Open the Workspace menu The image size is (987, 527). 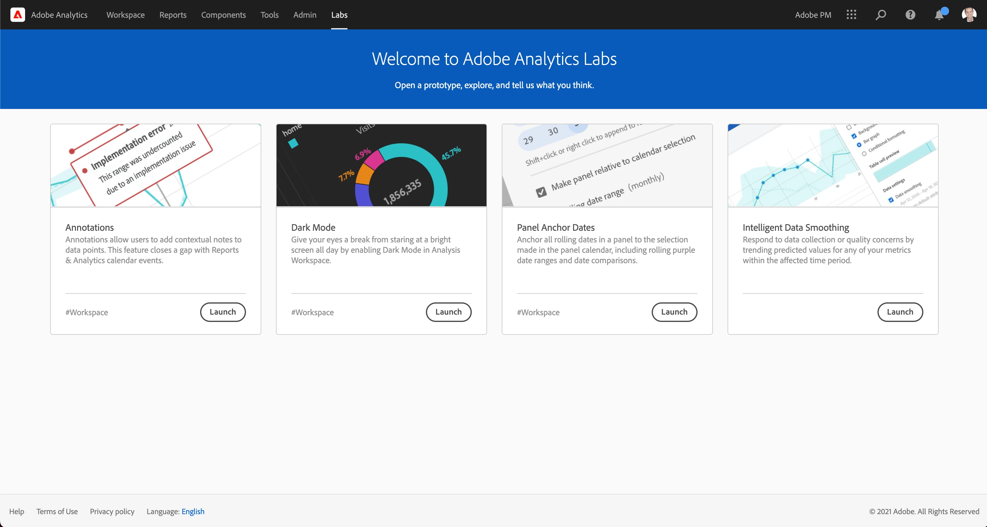tap(125, 15)
